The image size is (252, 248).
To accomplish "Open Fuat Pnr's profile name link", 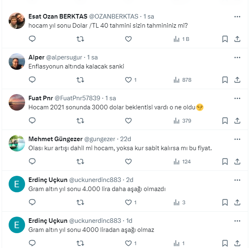I will pyautogui.click(x=40, y=98).
